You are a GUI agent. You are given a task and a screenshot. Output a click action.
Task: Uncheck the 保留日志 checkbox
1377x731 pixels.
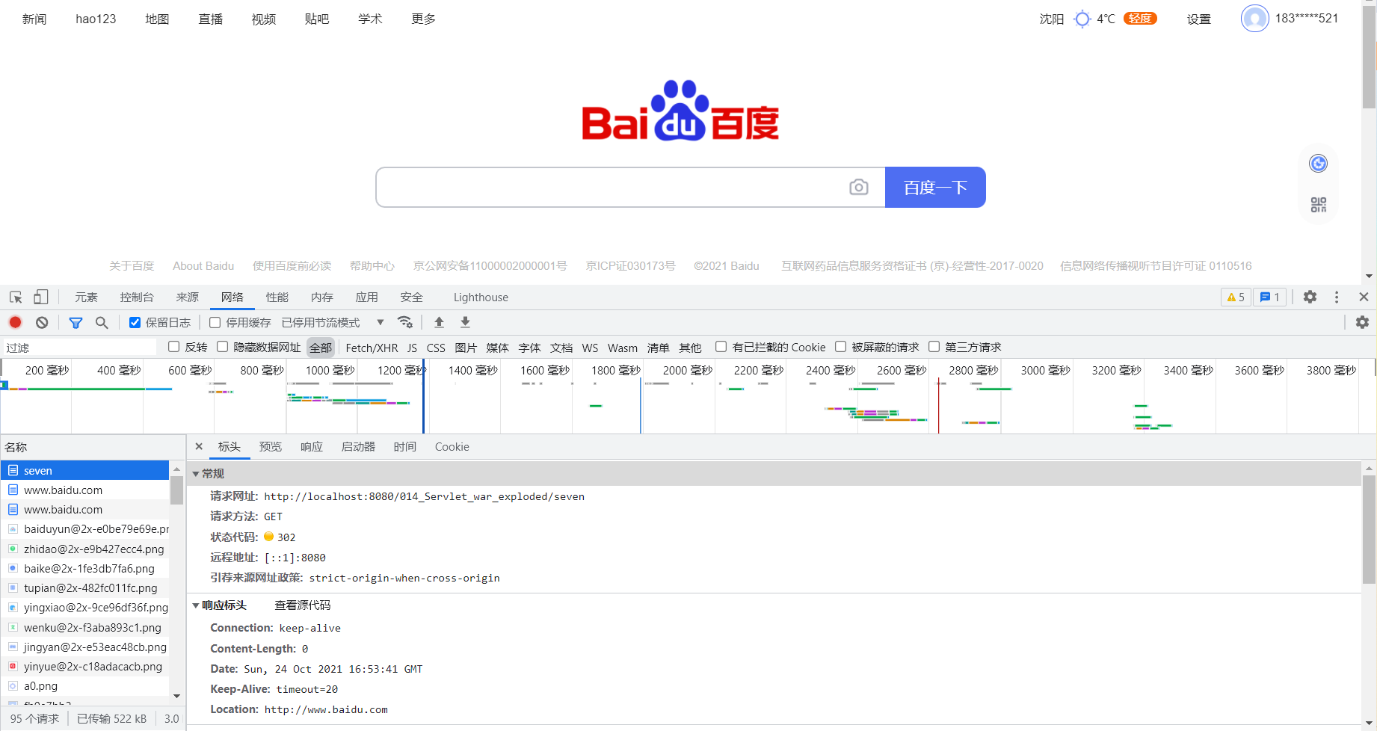coord(135,322)
